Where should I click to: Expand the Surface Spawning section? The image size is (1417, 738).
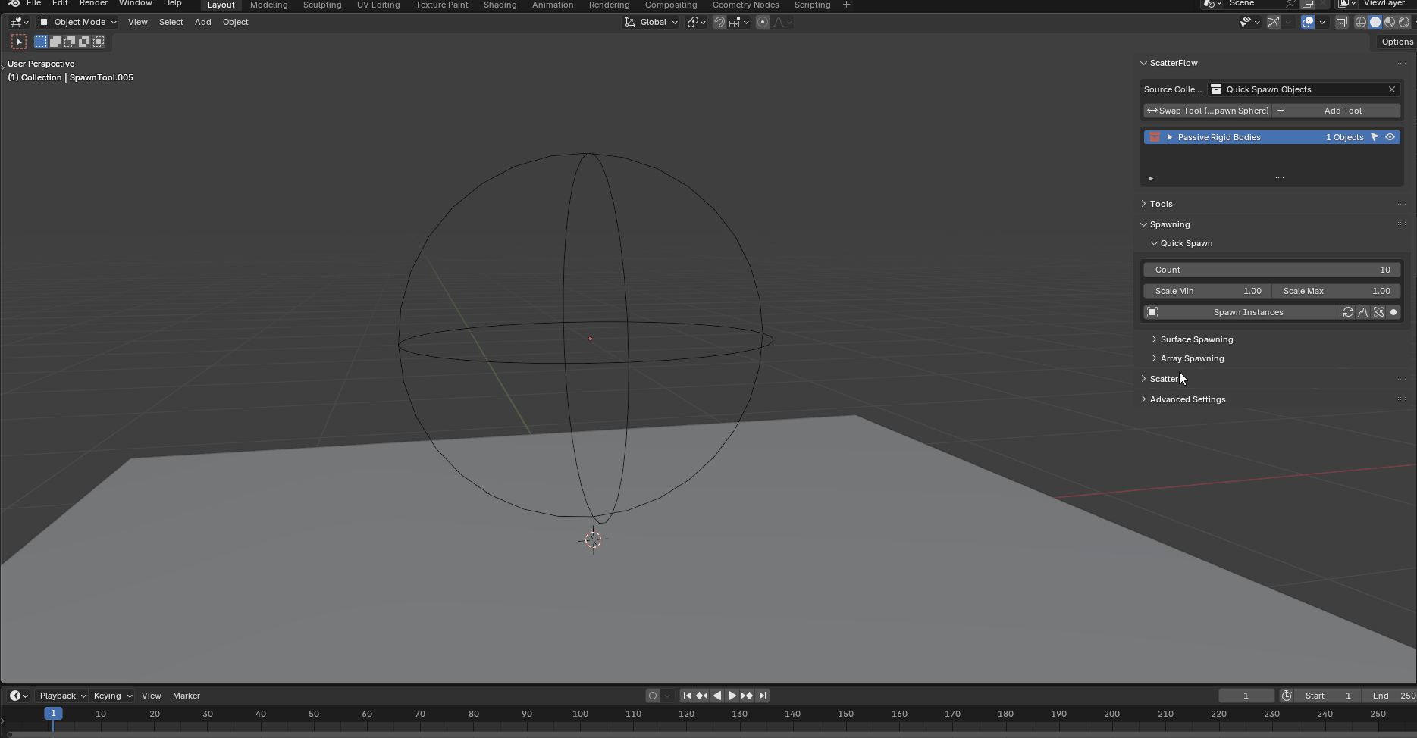(x=1196, y=339)
